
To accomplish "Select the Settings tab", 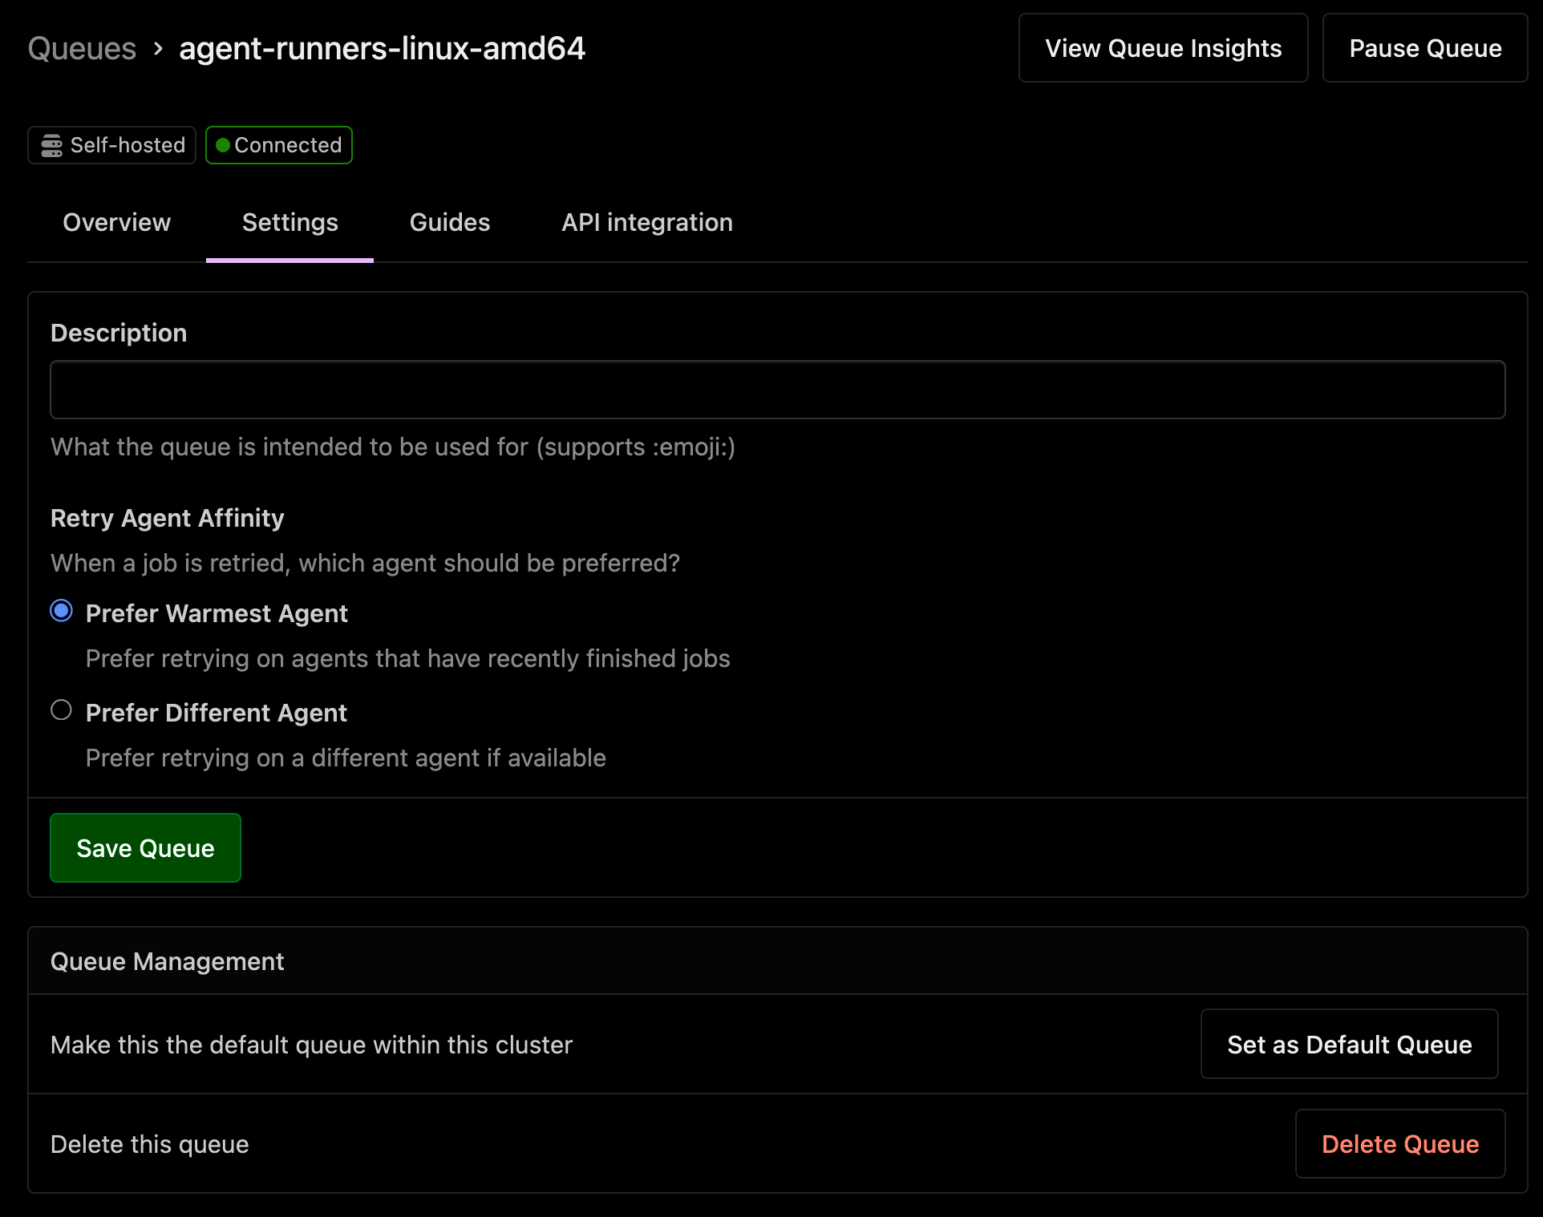I will click(290, 222).
